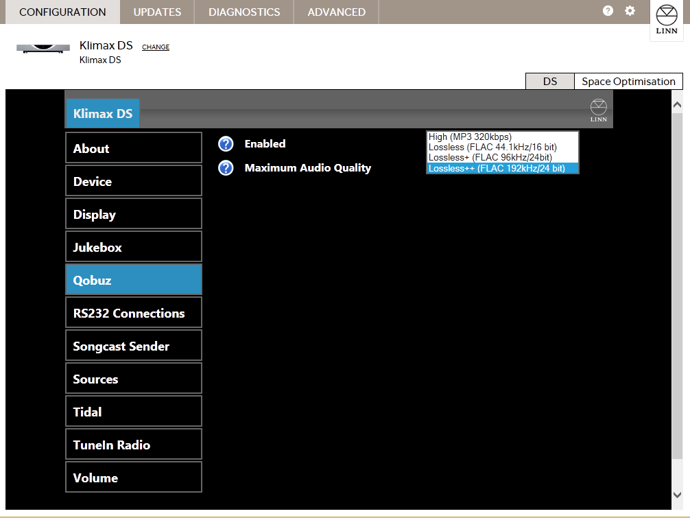Image resolution: width=690 pixels, height=518 pixels.
Task: Switch to the DIAGNOSTICS tab
Action: (x=244, y=12)
